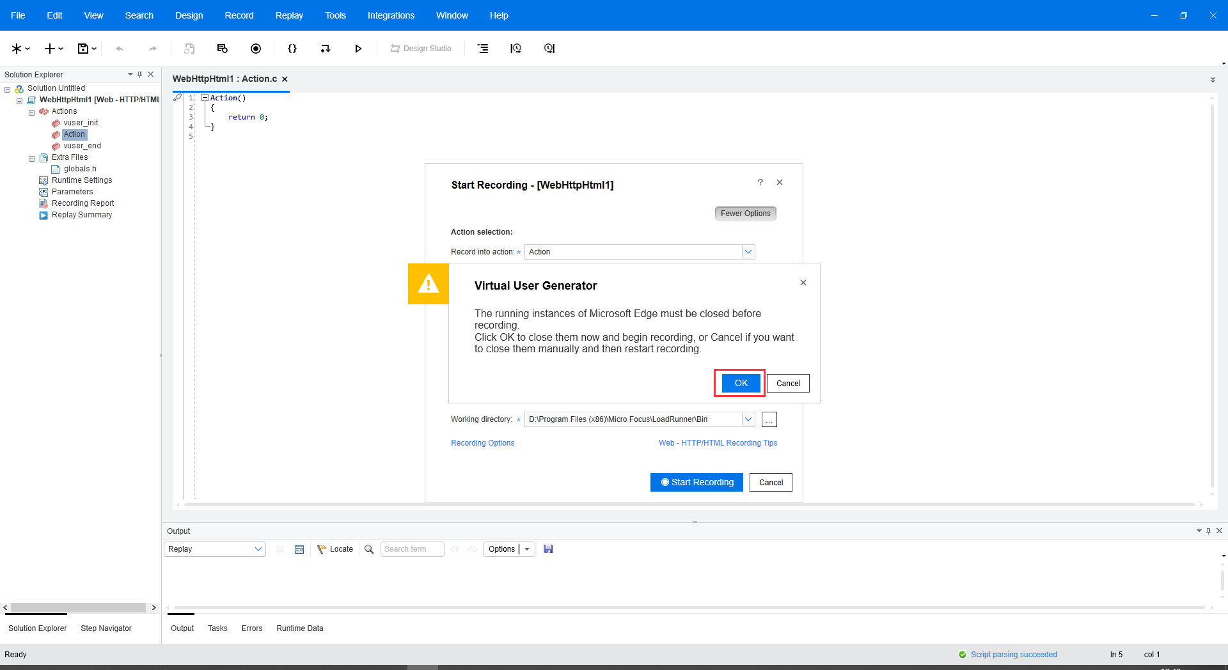Collapse the WebHttpHtml1 script node

coord(20,101)
